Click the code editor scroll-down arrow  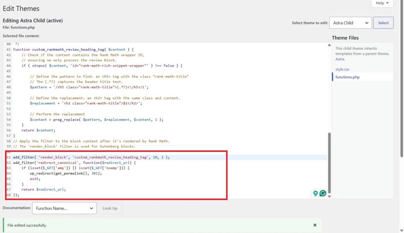click(x=329, y=196)
